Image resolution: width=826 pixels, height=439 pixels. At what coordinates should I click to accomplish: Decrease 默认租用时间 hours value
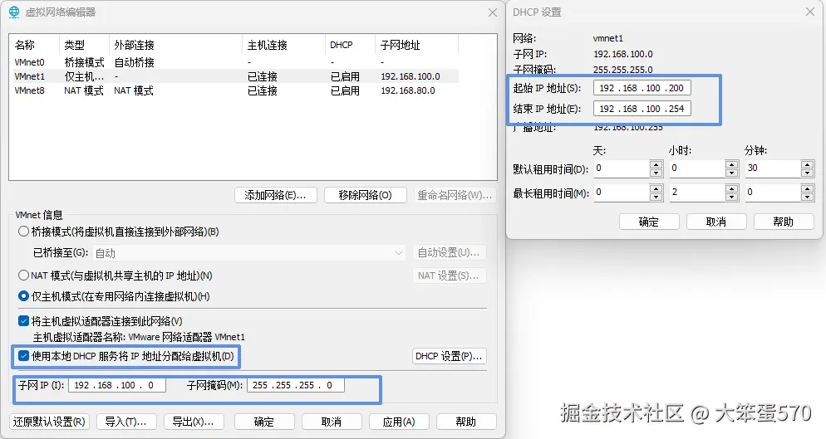732,173
